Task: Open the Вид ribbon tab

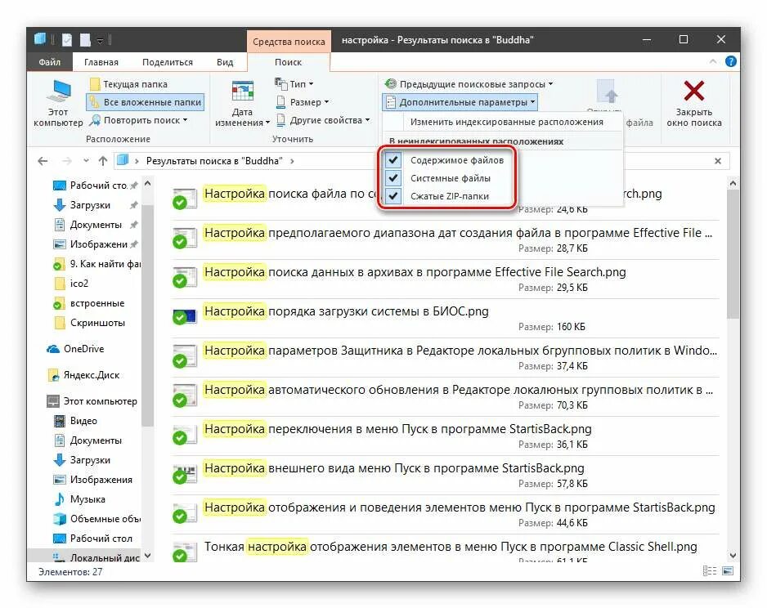Action: [224, 61]
